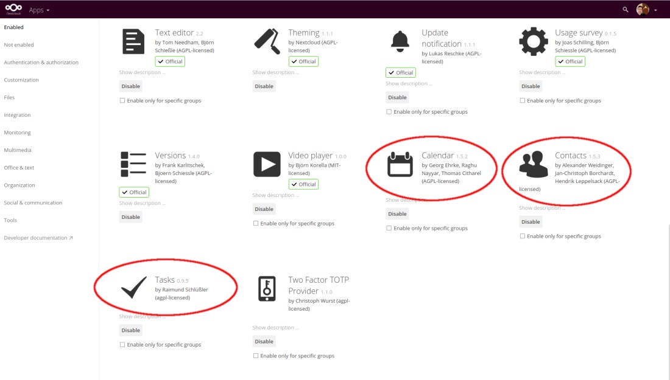Click the Video player play icon

[x=267, y=164]
